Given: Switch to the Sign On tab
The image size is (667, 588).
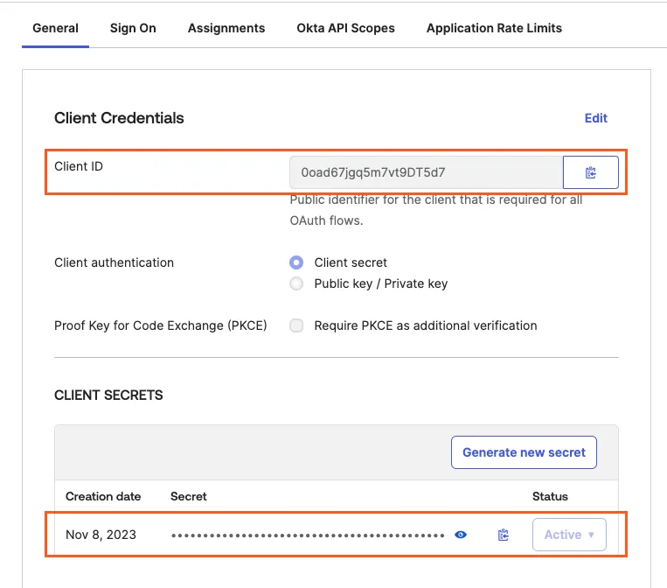Looking at the screenshot, I should pos(133,28).
